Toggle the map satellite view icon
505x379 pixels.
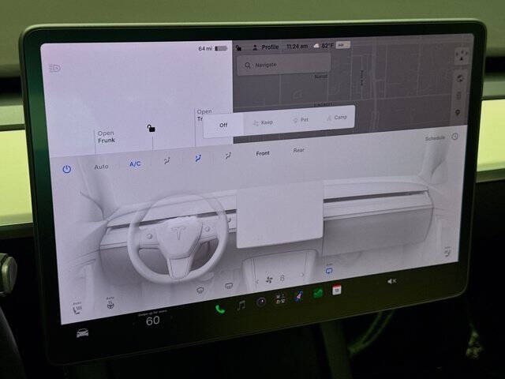[461, 78]
